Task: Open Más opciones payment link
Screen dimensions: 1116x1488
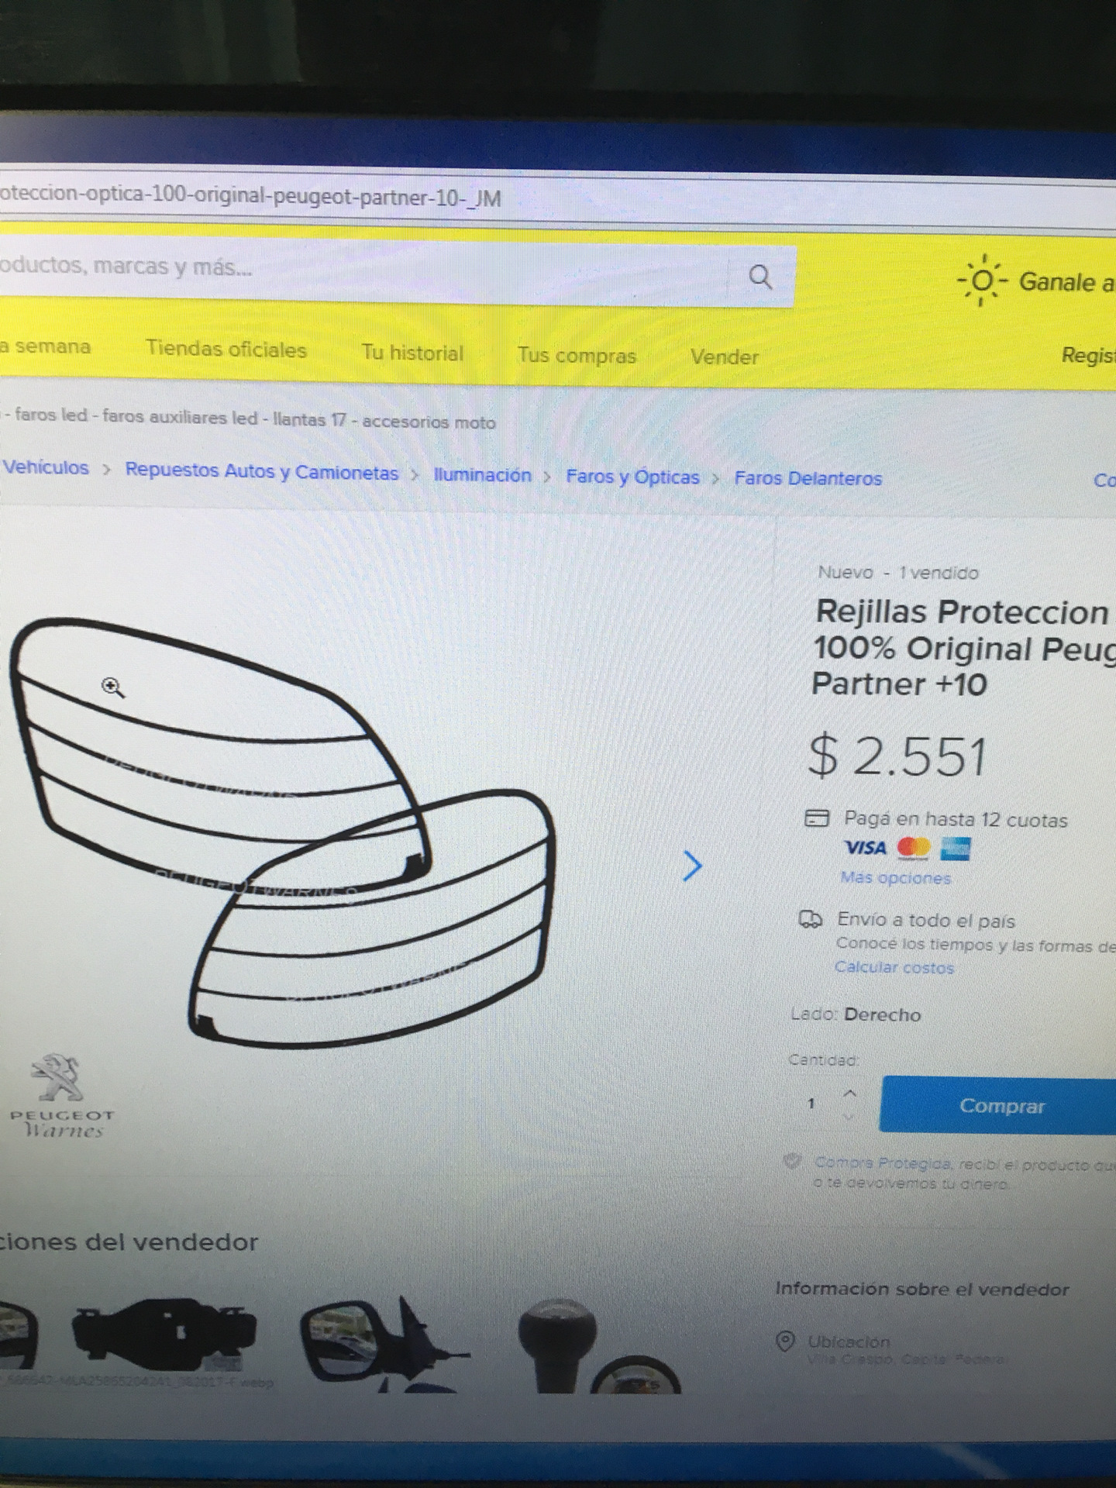Action: click(896, 878)
